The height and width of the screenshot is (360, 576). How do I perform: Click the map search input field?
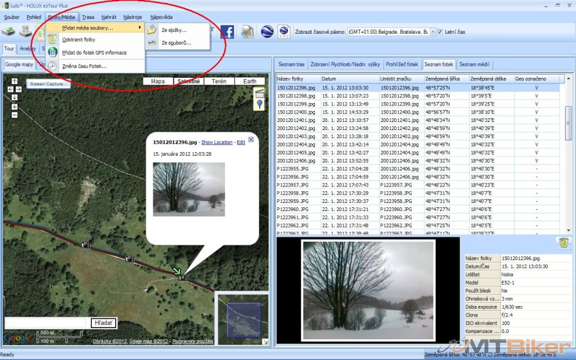pyautogui.click(x=47, y=323)
